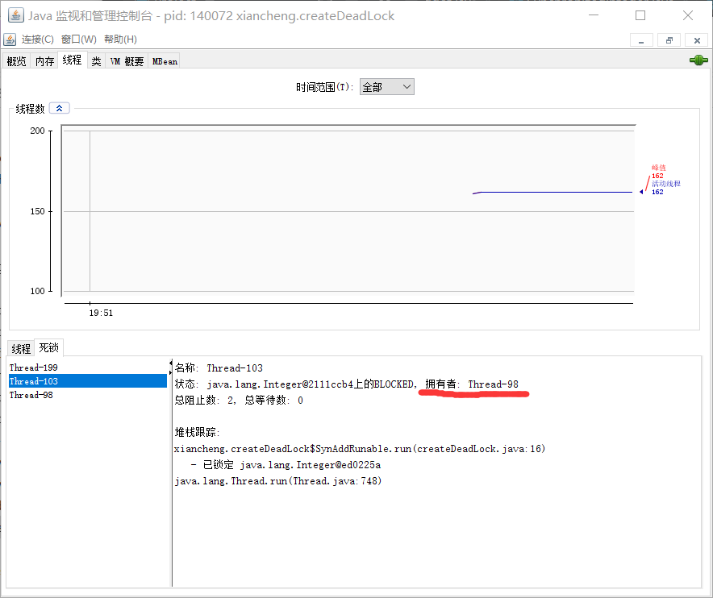713x598 pixels.
Task: Click the 150 axis value
Action: point(37,211)
